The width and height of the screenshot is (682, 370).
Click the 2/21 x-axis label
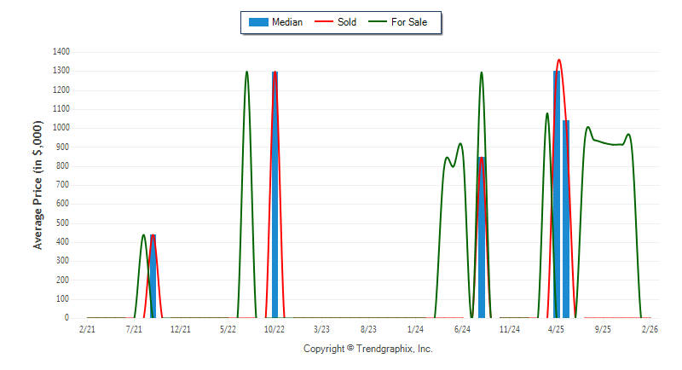87,329
